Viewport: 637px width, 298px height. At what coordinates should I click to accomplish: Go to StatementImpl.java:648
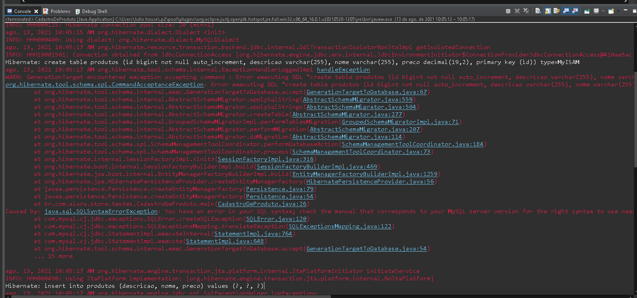coord(225,241)
